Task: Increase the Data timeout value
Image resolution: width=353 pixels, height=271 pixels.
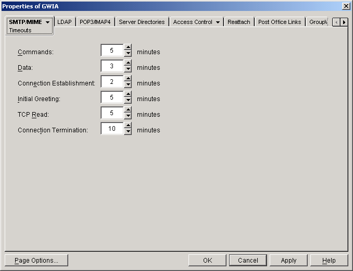Action: click(x=128, y=63)
